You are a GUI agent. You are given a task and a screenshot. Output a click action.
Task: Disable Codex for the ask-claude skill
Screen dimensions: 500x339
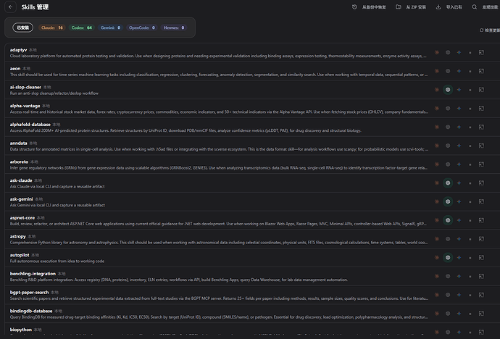(x=448, y=183)
